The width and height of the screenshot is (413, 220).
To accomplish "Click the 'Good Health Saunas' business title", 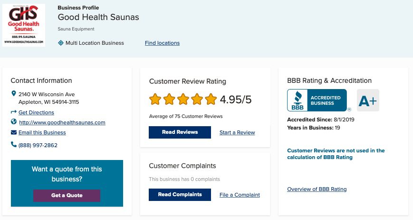I will click(98, 17).
